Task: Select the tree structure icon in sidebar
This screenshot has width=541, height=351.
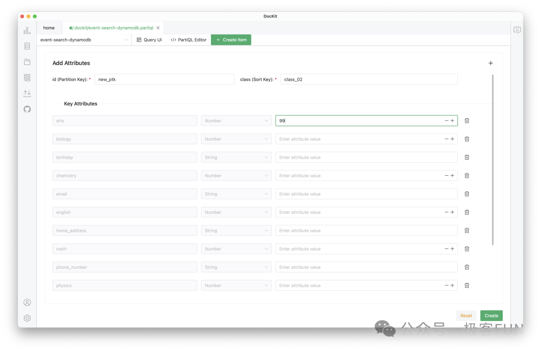Action: (27, 78)
